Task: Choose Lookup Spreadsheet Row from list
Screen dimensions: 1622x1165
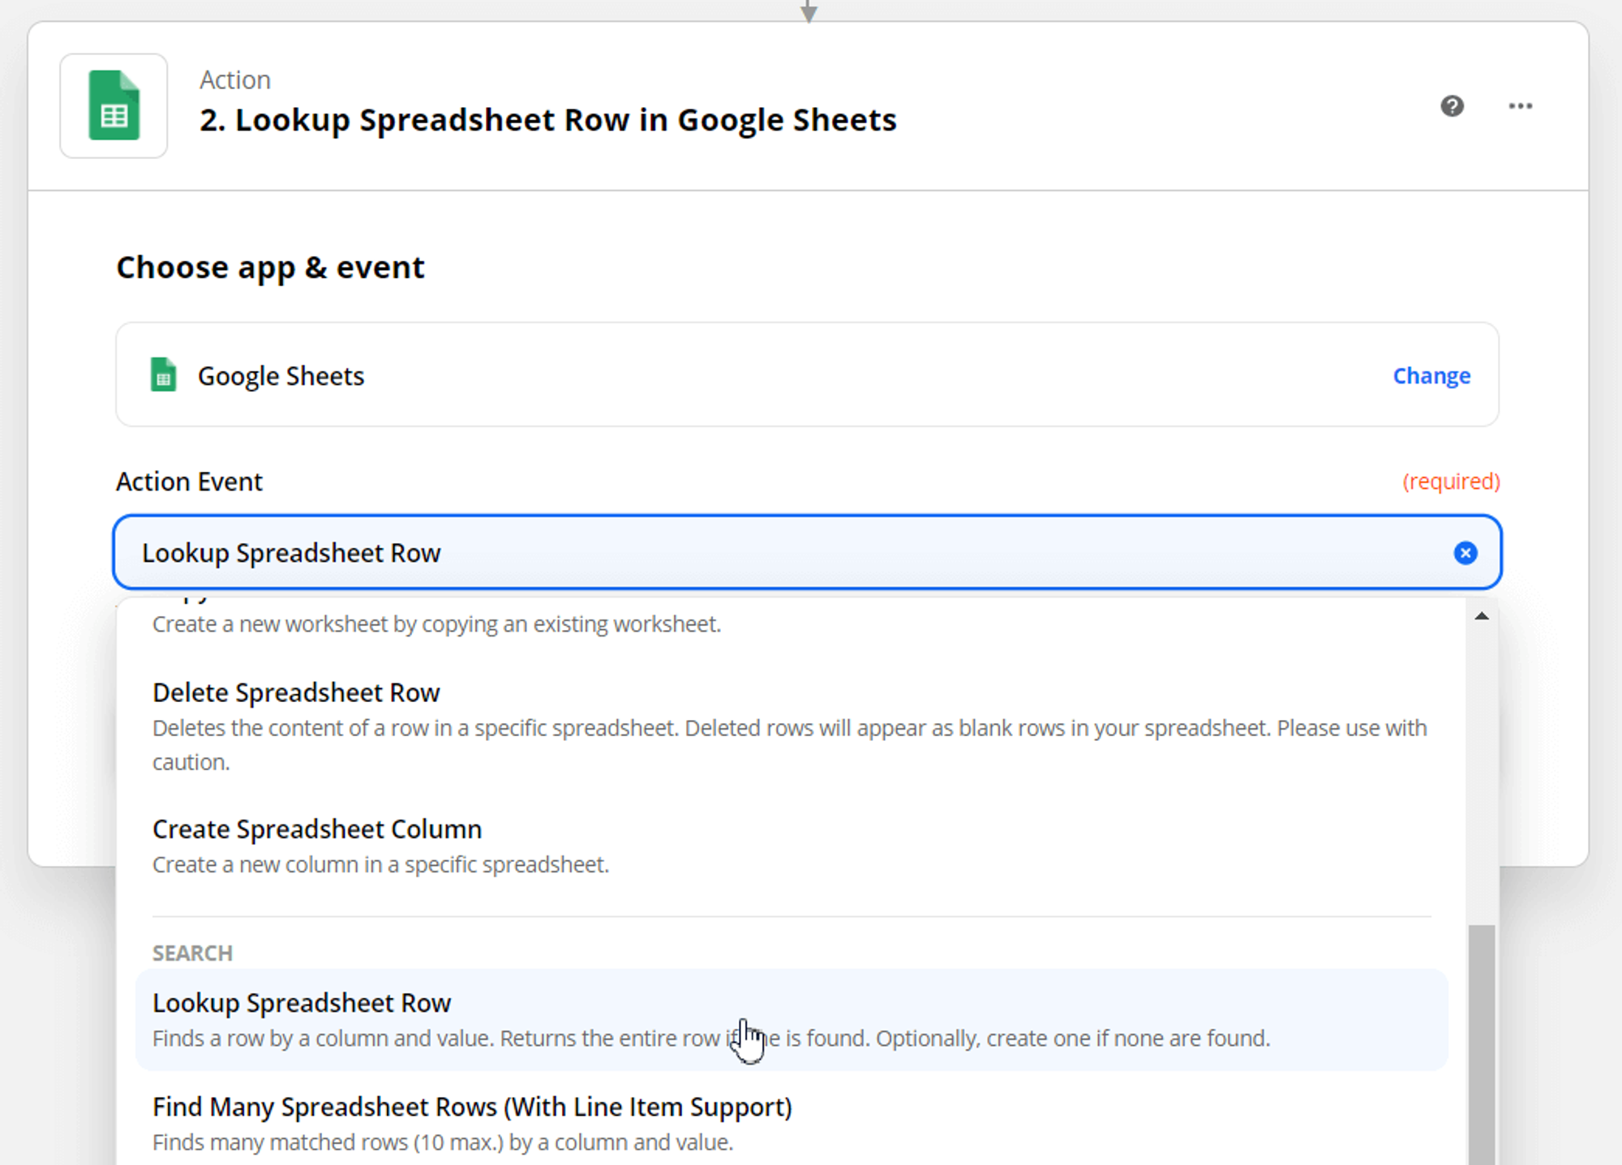Action: (792, 1020)
